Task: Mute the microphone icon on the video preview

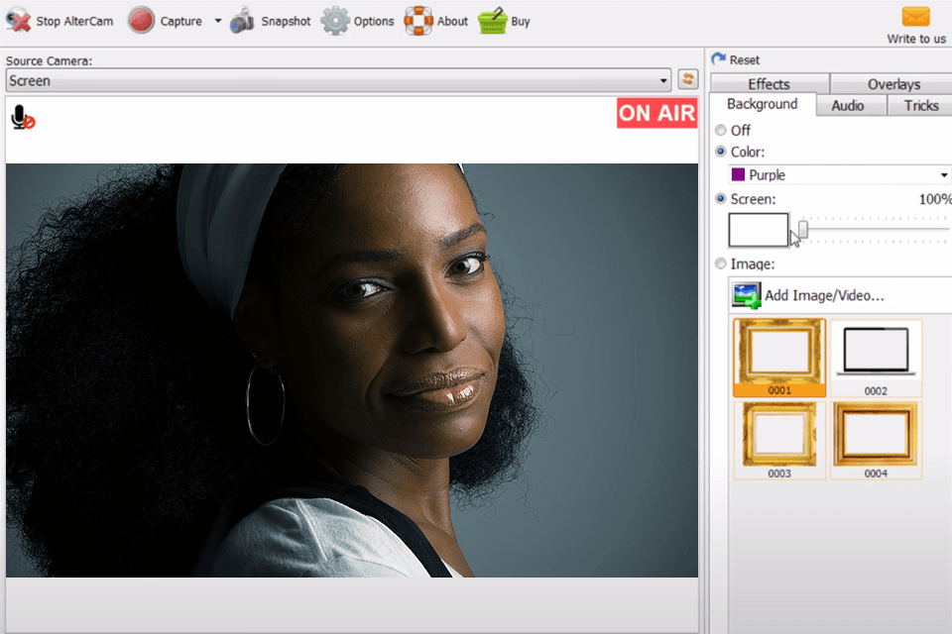Action: coord(22,118)
